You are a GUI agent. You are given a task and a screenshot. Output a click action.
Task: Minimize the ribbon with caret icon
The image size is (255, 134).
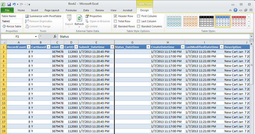coord(230,10)
